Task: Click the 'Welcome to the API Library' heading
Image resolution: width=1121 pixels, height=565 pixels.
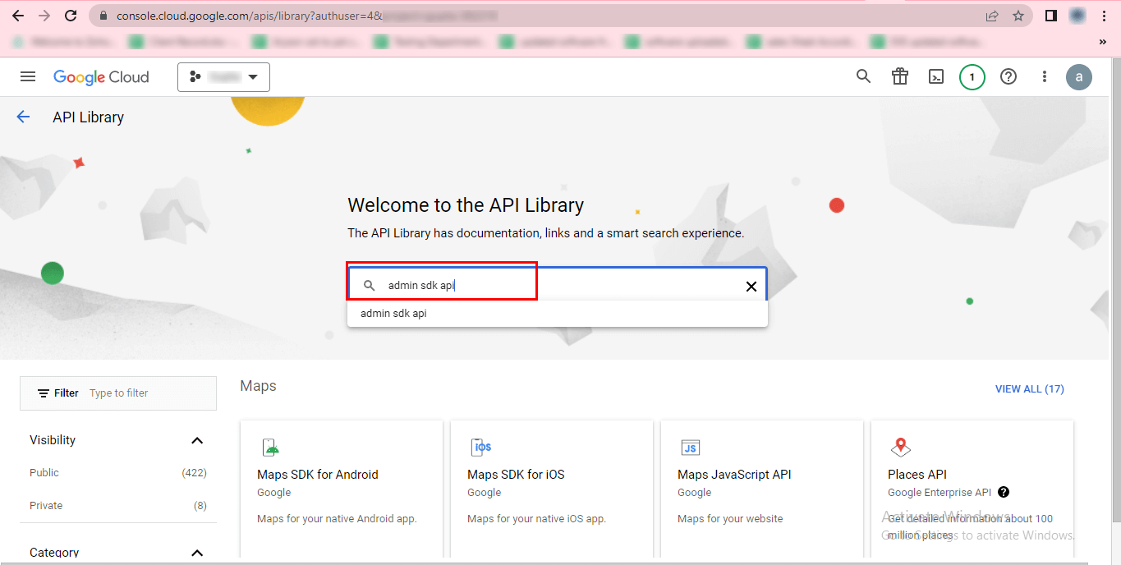Action: tap(466, 205)
